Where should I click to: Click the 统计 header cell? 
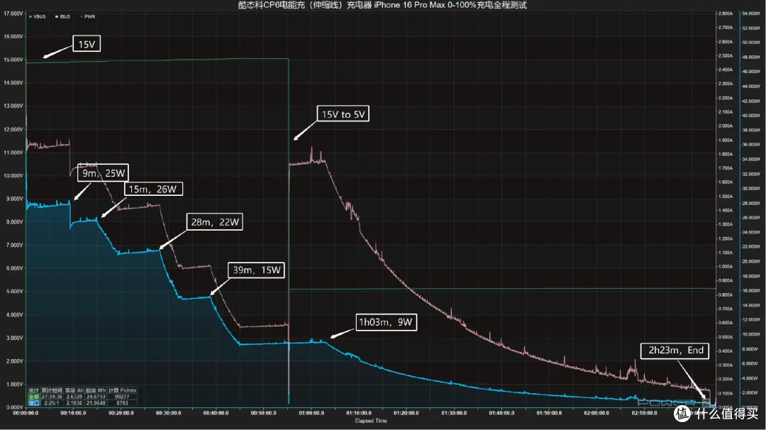pos(34,390)
